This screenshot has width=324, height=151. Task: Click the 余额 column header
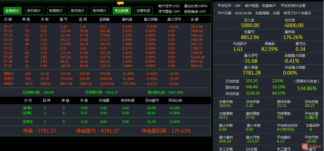[x=195, y=19]
